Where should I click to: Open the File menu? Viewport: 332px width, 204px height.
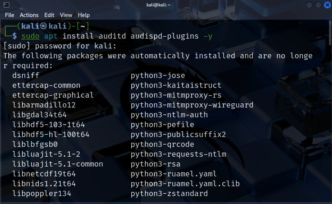click(x=9, y=15)
